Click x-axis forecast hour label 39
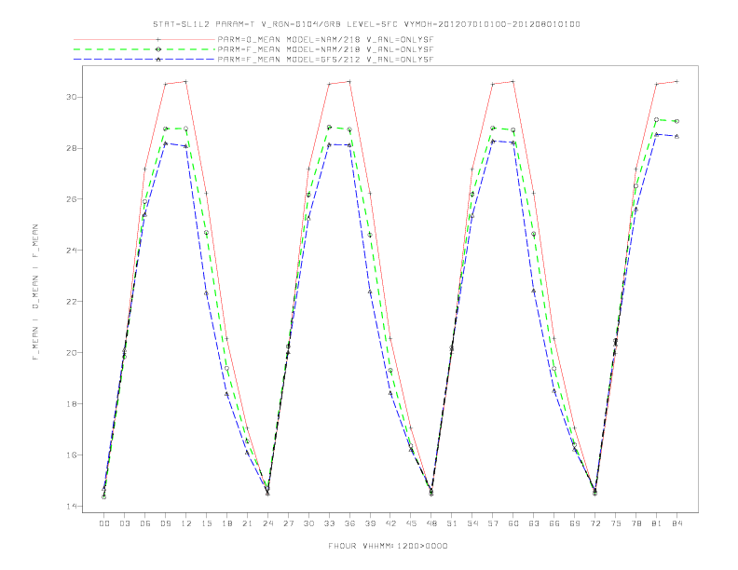The image size is (738, 570). pos(370,523)
